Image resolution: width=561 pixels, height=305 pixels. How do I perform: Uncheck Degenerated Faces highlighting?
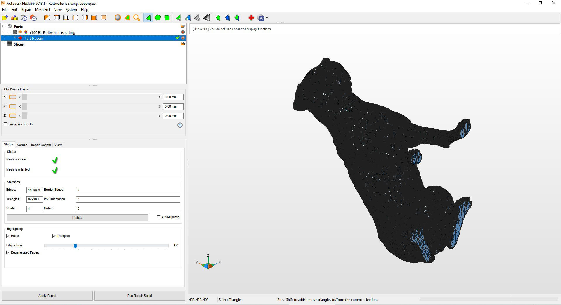coord(8,253)
